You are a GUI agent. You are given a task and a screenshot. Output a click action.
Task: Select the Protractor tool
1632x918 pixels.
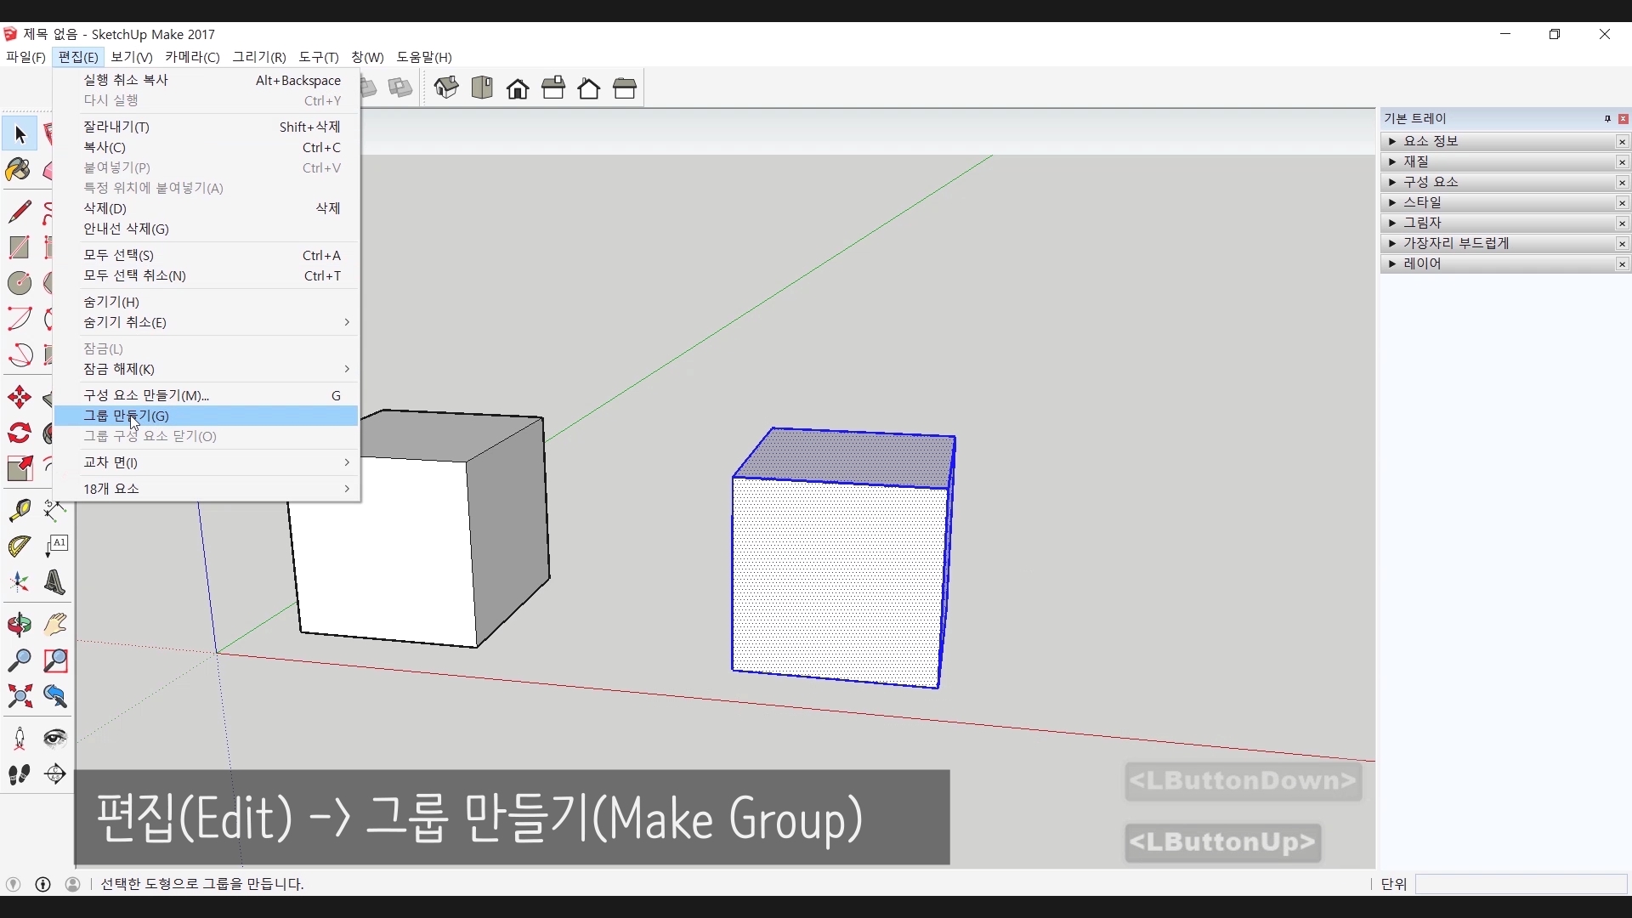[x=19, y=547]
